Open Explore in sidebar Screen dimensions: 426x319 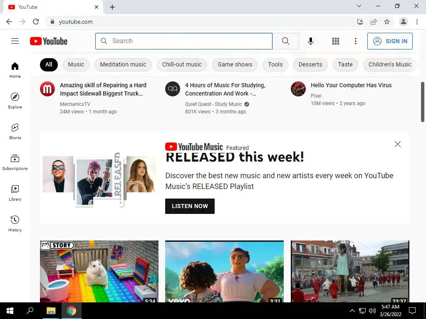pos(15,101)
